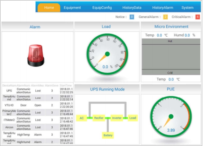Open the Home tab
Image resolution: width=203 pixels, height=146 pixels.
49,8
